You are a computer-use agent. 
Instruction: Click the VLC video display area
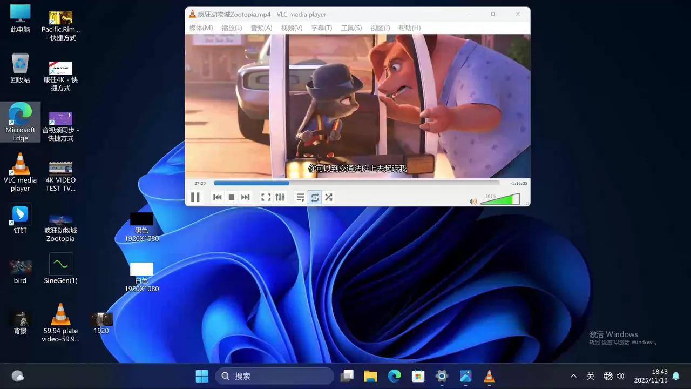point(357,106)
